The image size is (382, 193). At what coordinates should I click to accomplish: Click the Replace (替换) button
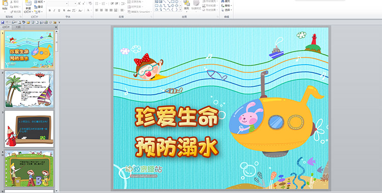tap(227, 6)
